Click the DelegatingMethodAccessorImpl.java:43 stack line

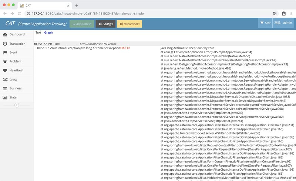(x=224, y=64)
